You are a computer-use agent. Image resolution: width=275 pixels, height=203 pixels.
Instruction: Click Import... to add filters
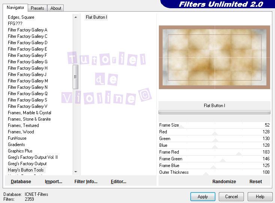point(54,181)
